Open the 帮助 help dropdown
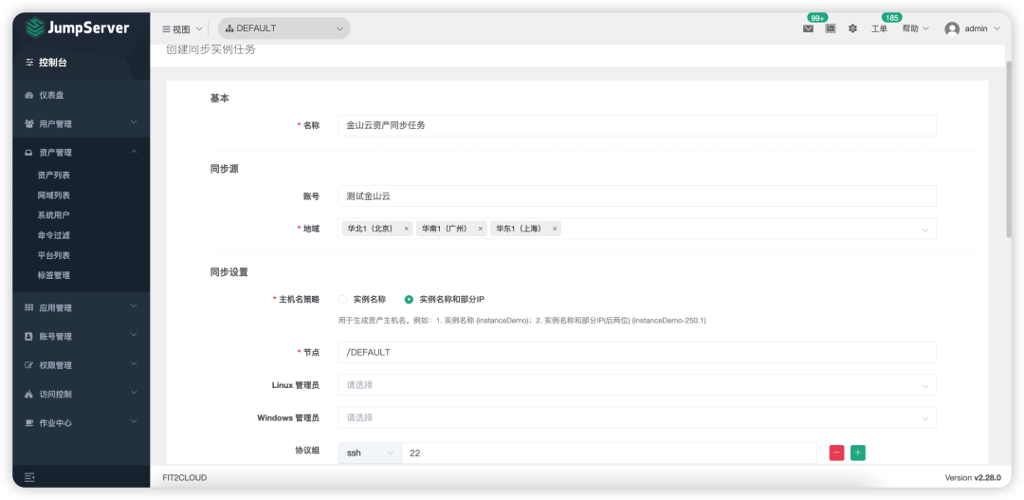The width and height of the screenshot is (1024, 500). [915, 28]
